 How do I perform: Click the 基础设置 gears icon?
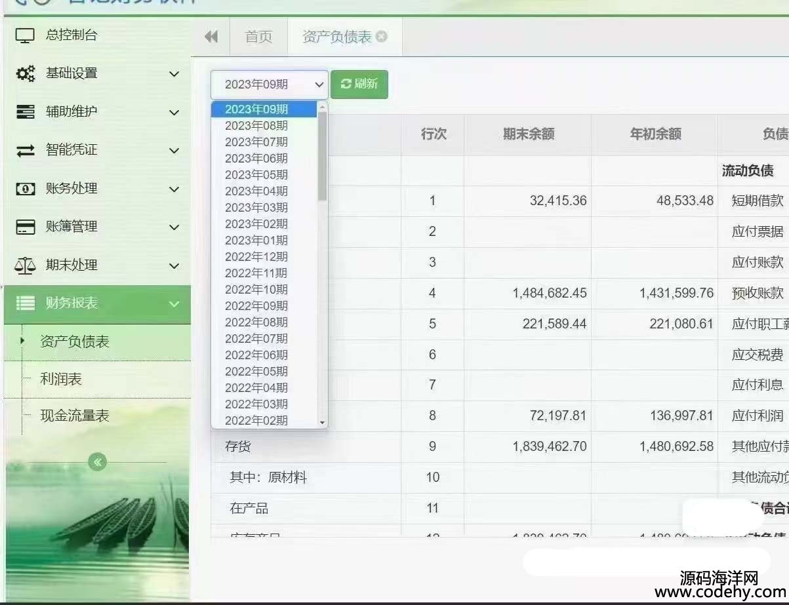(25, 74)
